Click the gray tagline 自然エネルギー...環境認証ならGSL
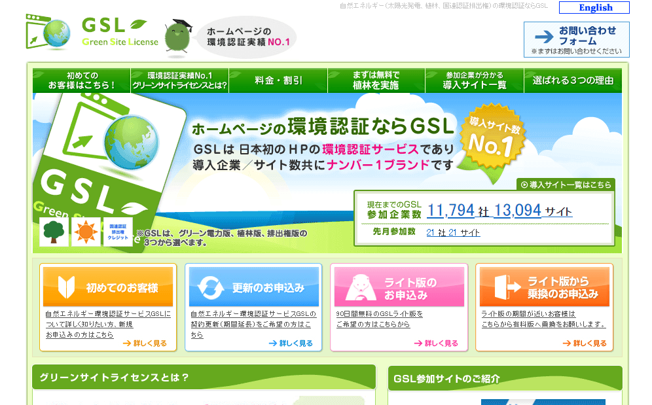The height and width of the screenshot is (405, 652). click(x=444, y=6)
